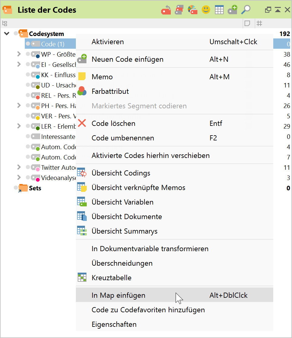The image size is (292, 338).
Task: Click the Codesystem frequency value 192
Action: pyautogui.click(x=285, y=34)
